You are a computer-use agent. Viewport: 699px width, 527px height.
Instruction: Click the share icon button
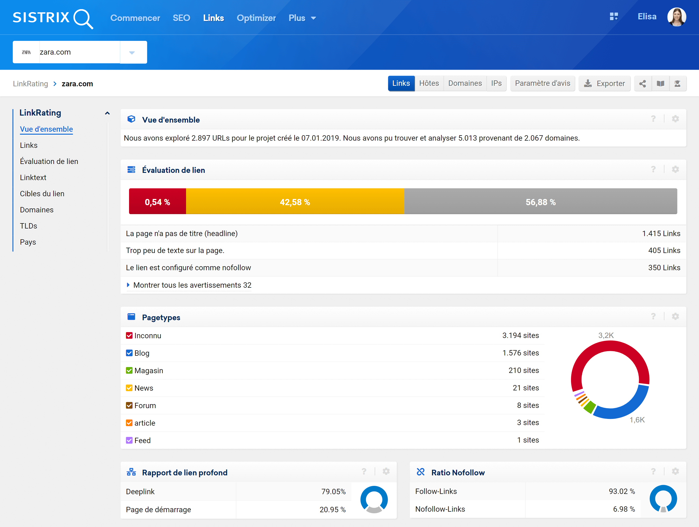point(643,84)
